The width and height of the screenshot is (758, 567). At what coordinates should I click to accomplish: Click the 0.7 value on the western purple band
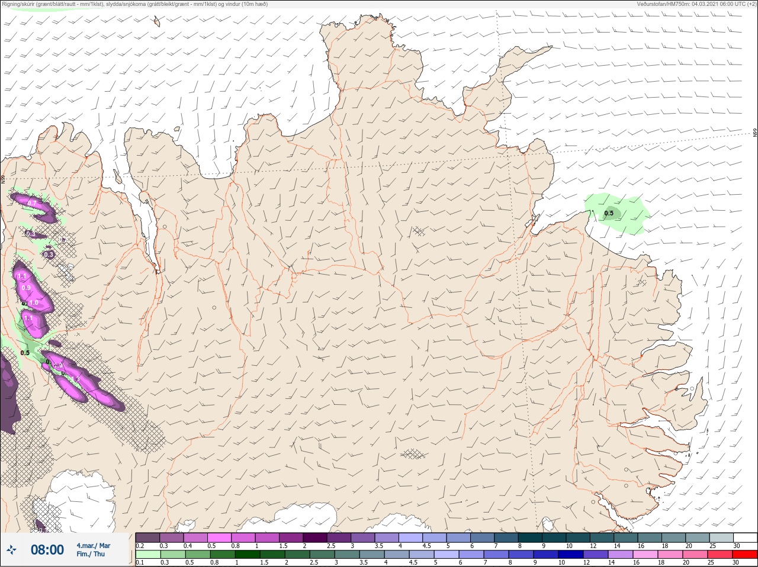(x=33, y=203)
